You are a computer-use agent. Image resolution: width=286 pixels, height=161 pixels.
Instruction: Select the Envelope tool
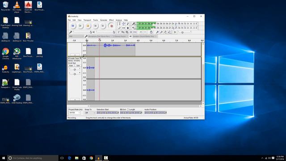tap(124, 24)
